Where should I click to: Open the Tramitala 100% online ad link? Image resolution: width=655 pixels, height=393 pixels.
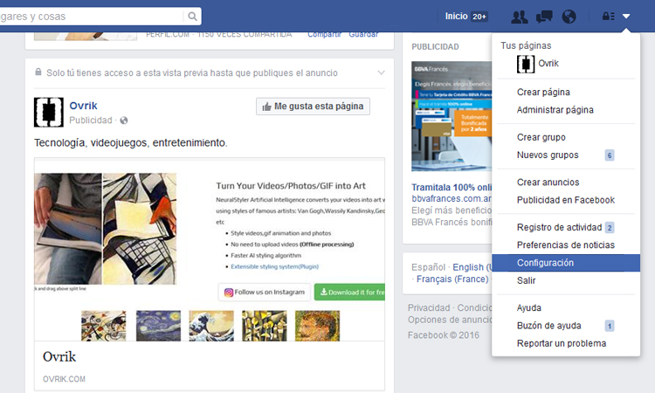[x=452, y=187]
